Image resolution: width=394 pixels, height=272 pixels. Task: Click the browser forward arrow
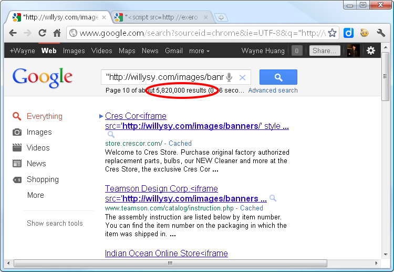coord(27,33)
